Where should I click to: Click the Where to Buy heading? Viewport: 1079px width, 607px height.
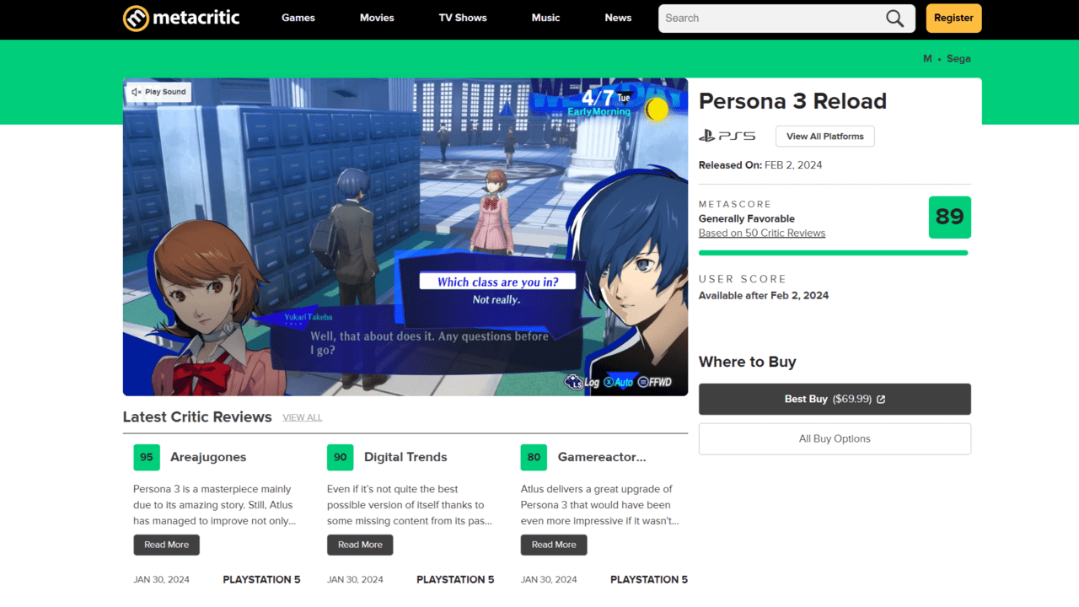748,362
